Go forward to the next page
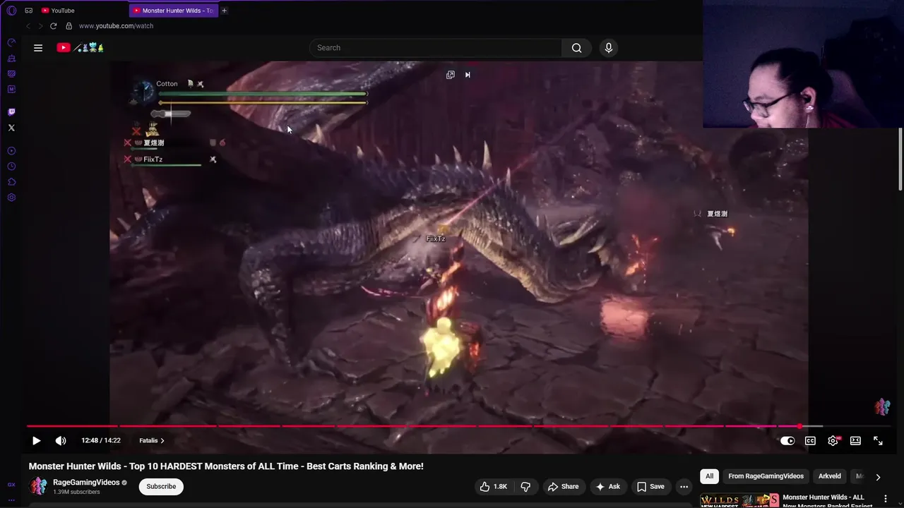The image size is (904, 508). (40, 26)
